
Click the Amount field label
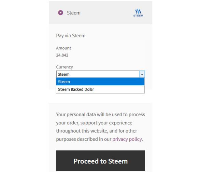coord(63,48)
